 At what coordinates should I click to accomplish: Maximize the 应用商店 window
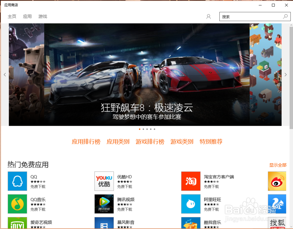273,5
